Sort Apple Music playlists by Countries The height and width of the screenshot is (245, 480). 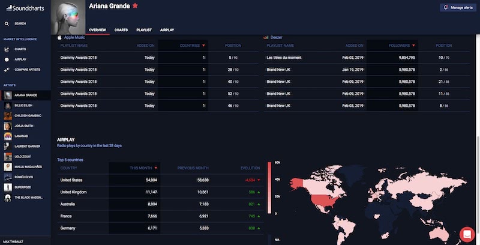pos(192,46)
